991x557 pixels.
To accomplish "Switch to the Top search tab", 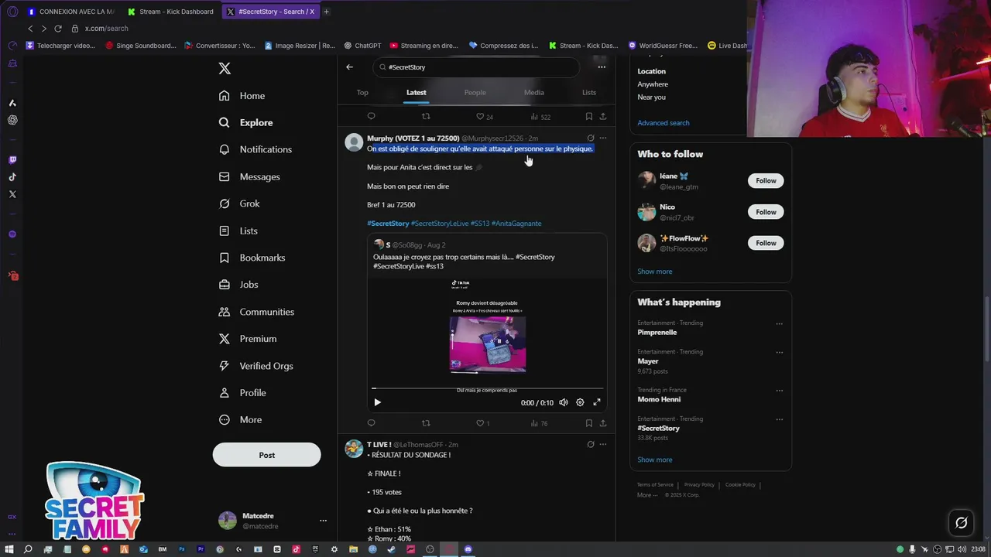I will click(x=362, y=93).
